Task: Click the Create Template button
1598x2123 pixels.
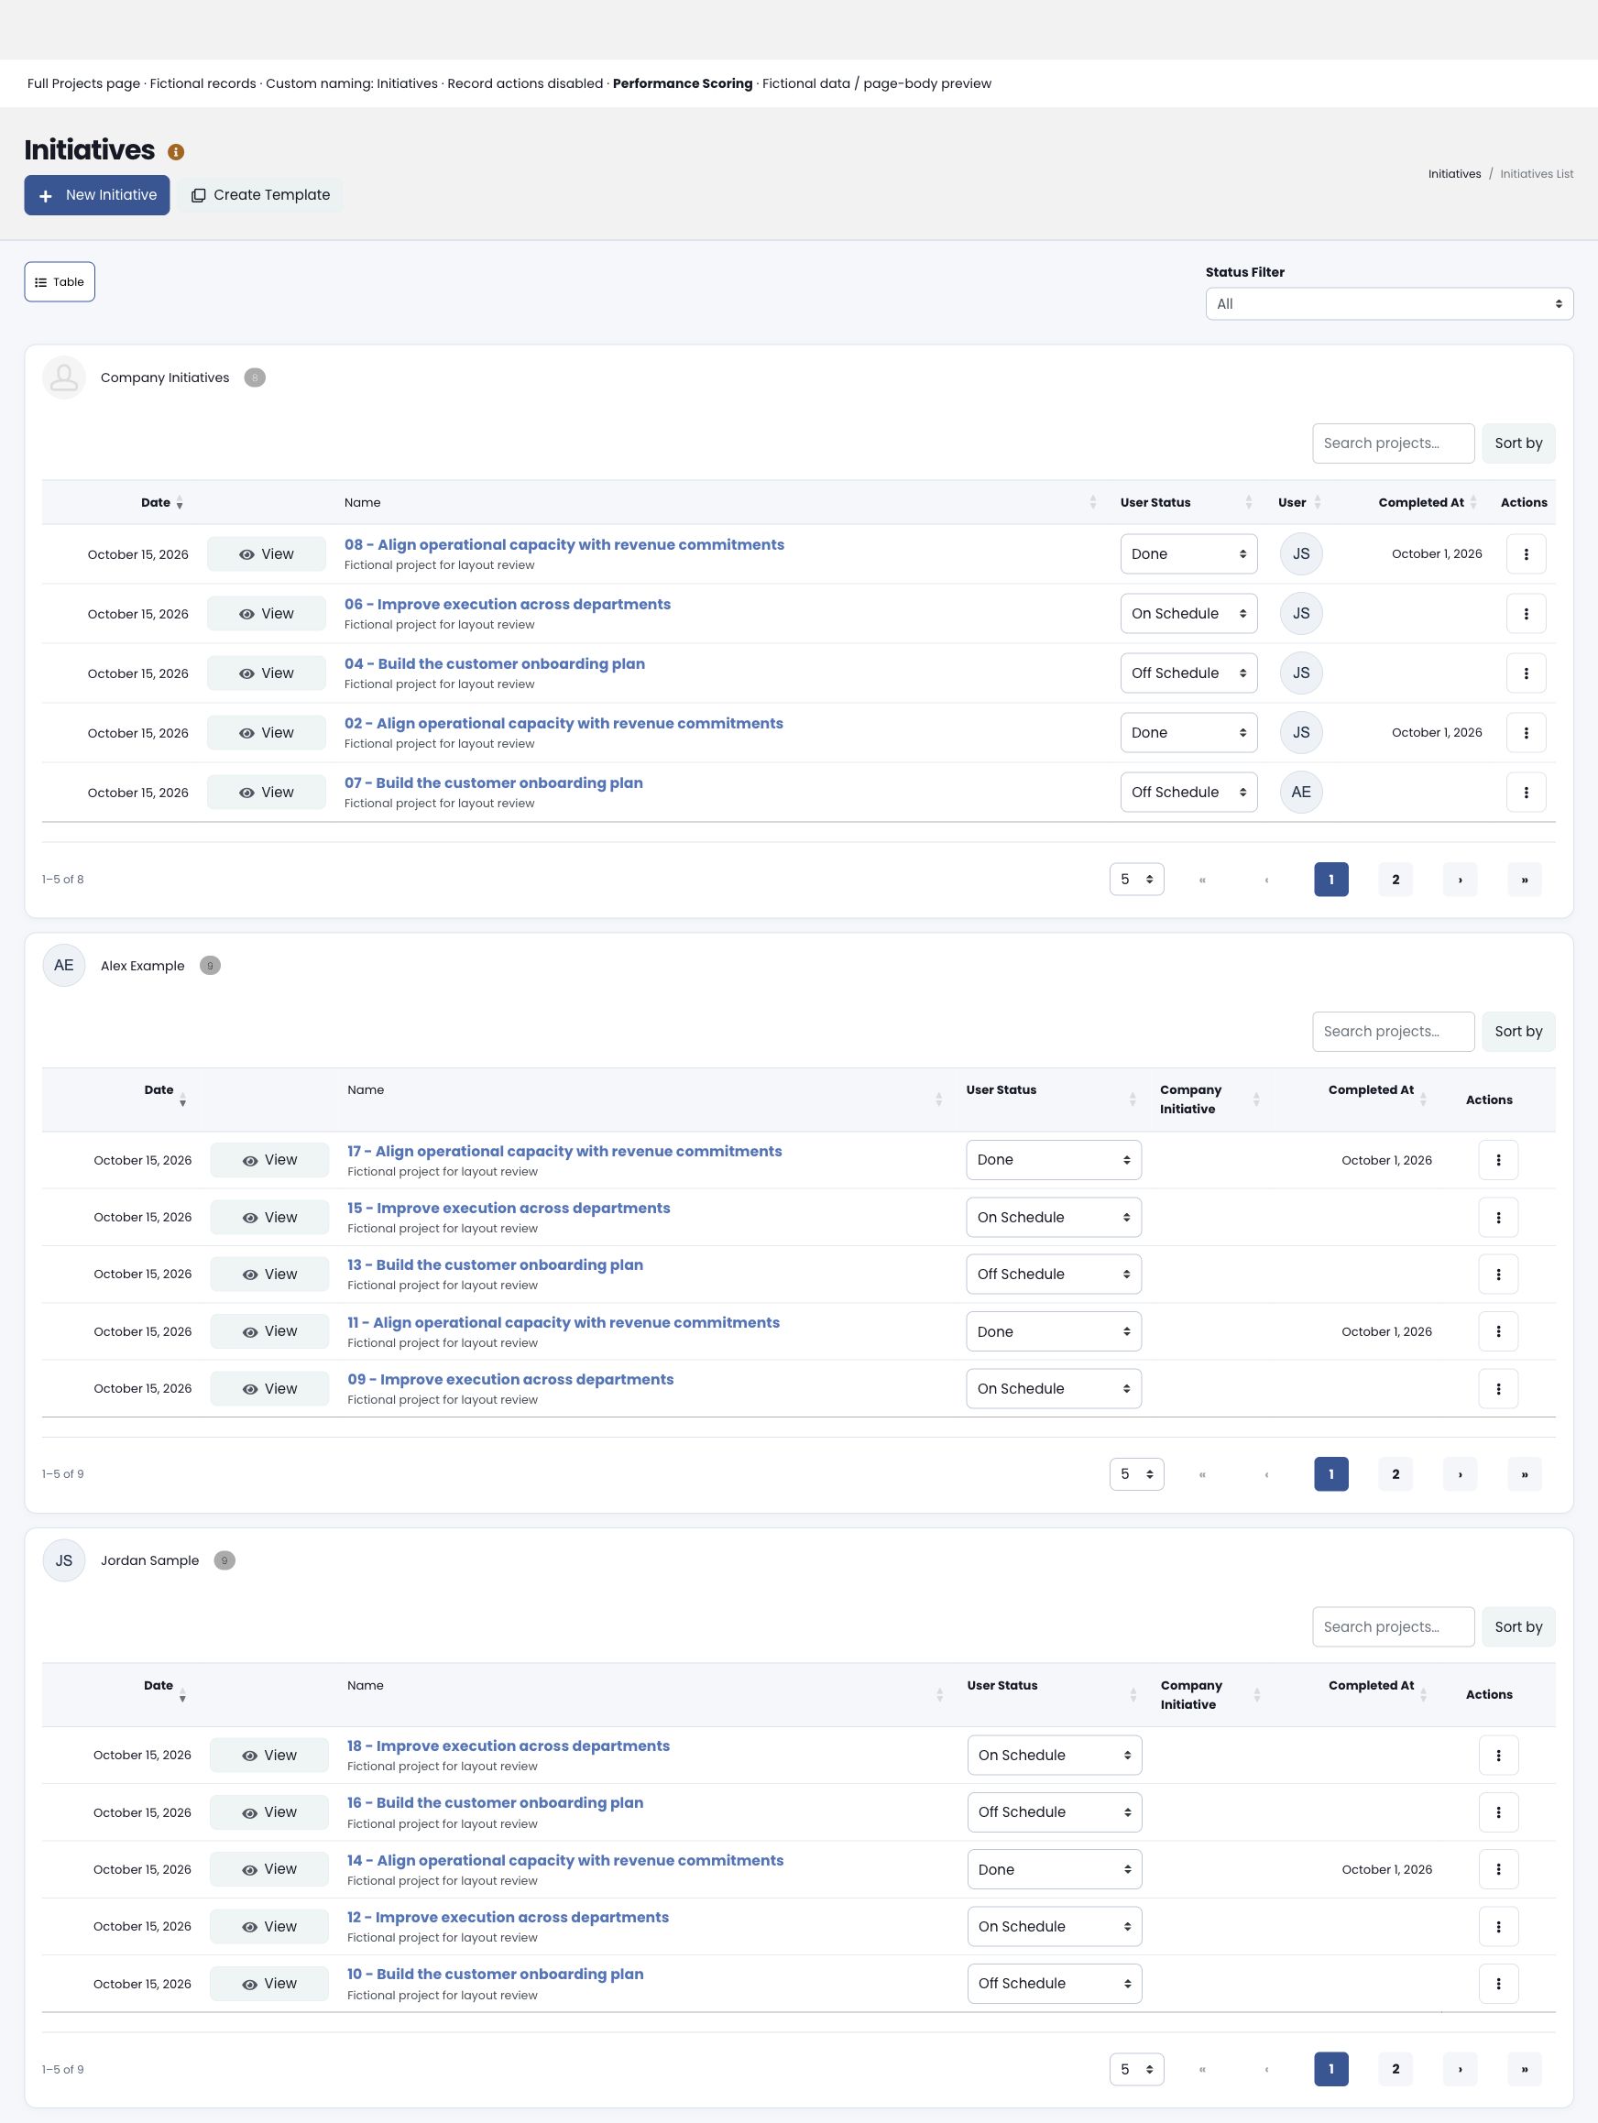Action: pos(260,195)
